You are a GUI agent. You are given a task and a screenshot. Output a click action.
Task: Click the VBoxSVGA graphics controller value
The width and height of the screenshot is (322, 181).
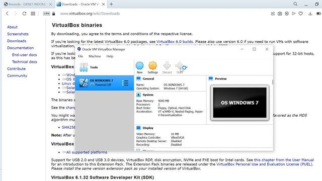point(178,137)
